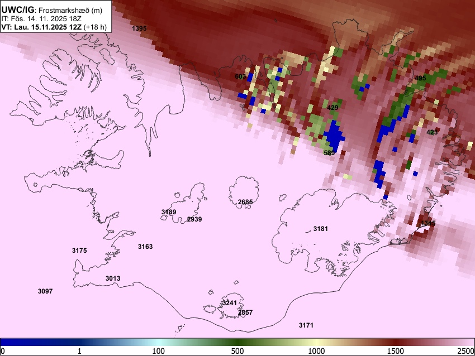Click the 3097 value offshore southwest

click(45, 291)
